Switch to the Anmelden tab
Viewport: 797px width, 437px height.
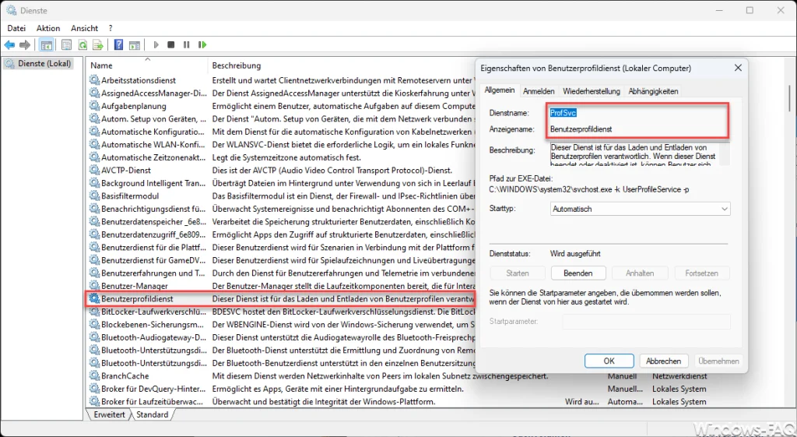pyautogui.click(x=539, y=91)
